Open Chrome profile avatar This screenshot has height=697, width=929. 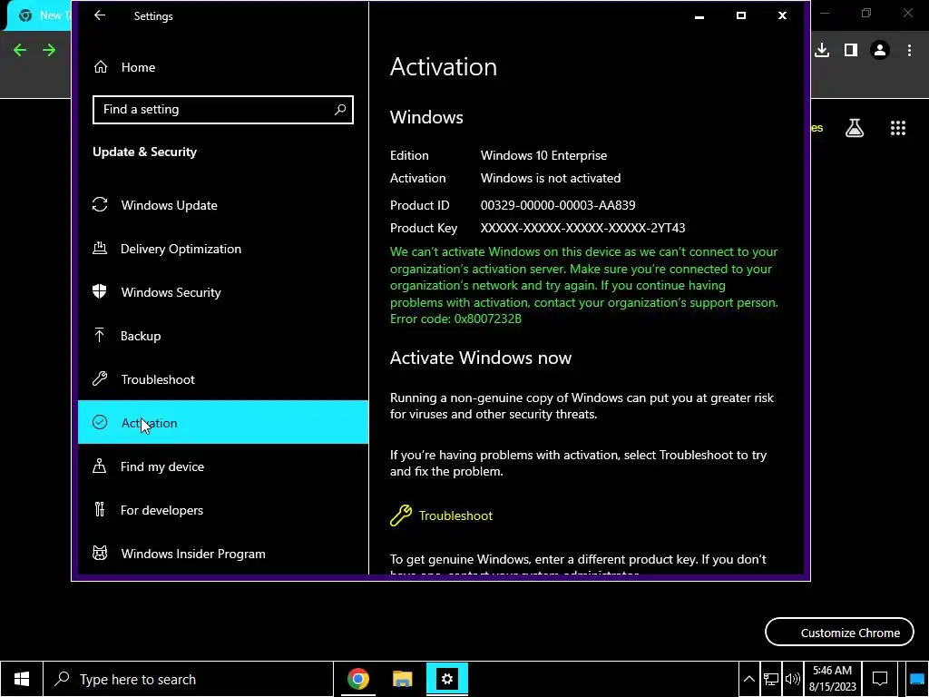[x=880, y=51]
